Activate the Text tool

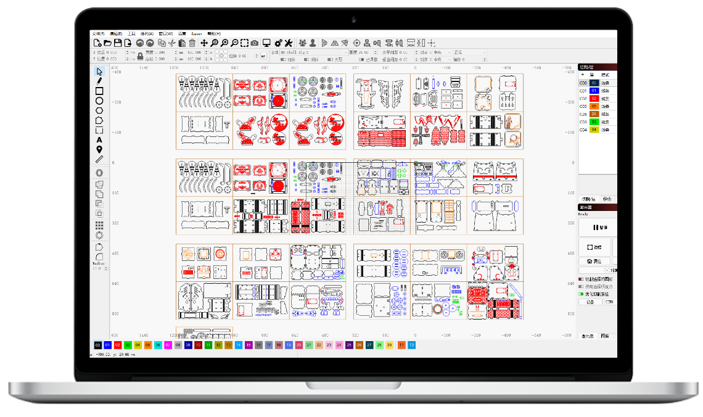tap(99, 140)
